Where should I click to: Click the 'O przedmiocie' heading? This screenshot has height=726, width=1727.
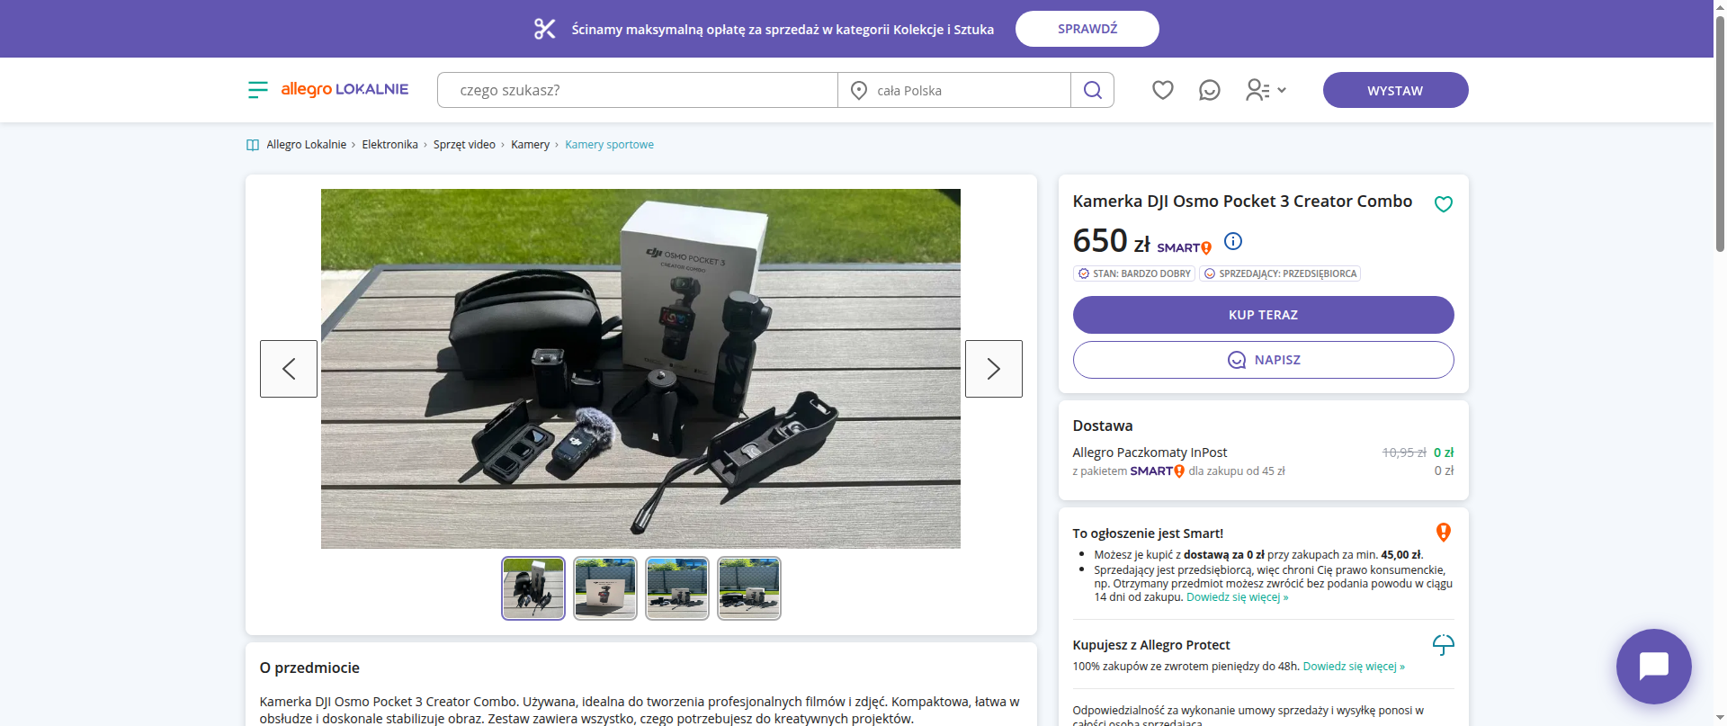coord(309,668)
